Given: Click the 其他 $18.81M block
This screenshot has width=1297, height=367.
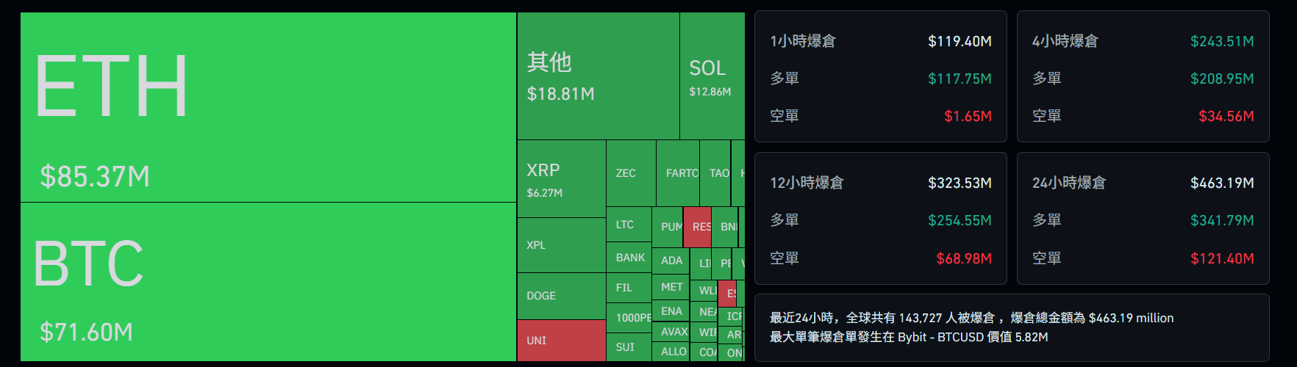Looking at the screenshot, I should [x=598, y=76].
